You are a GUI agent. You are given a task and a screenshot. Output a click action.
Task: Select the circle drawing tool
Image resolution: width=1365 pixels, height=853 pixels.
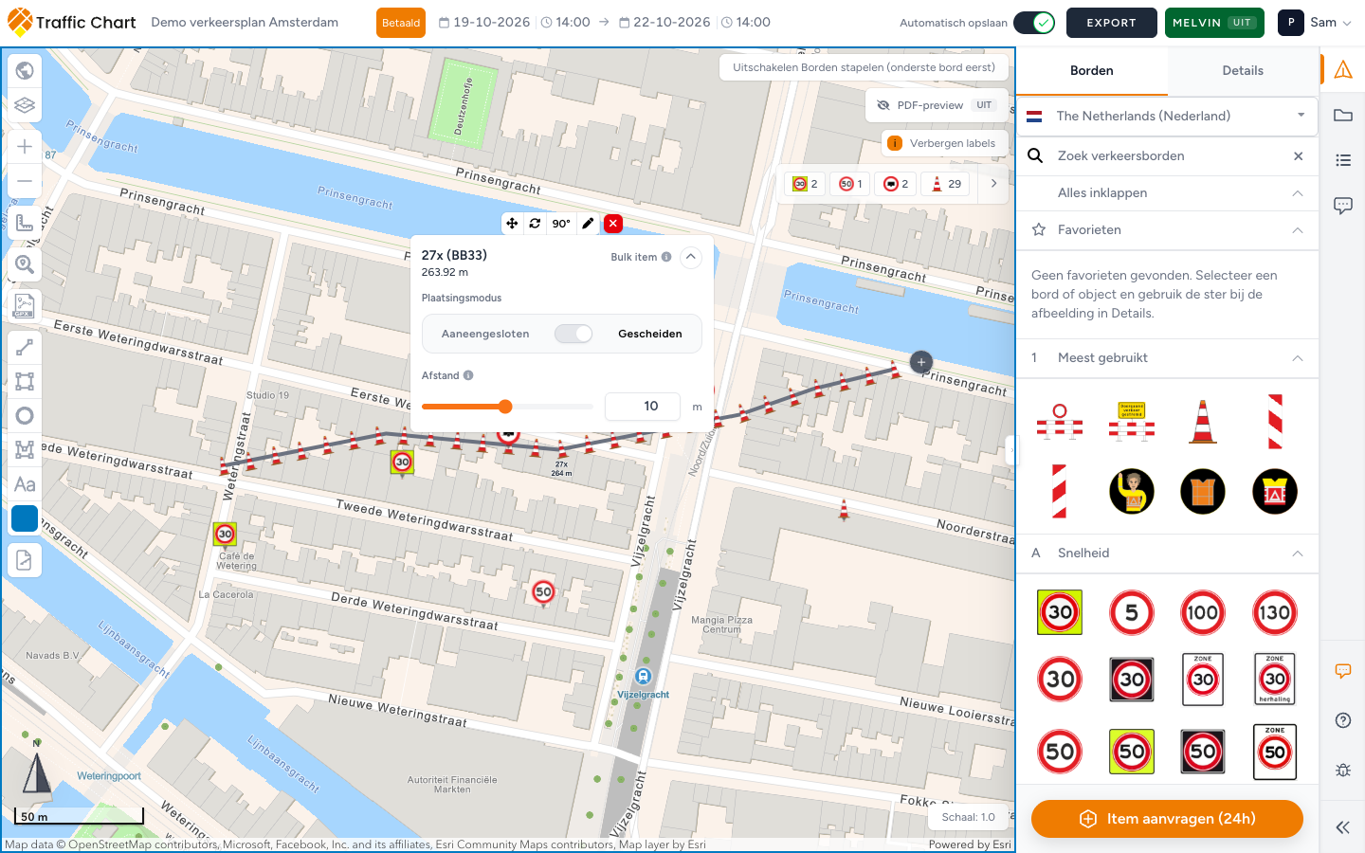coord(25,416)
